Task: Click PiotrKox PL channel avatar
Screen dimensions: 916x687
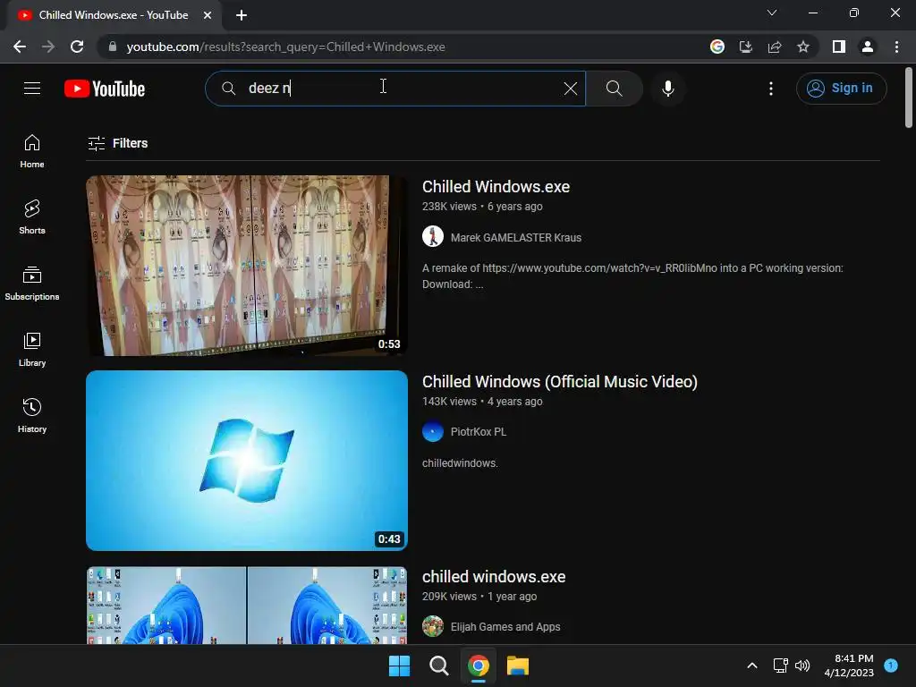Action: point(433,432)
